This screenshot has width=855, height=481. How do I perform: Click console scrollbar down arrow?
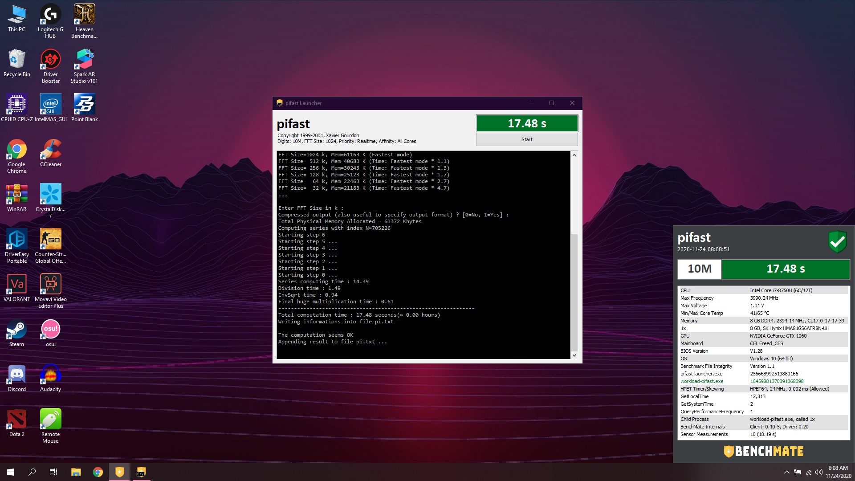click(x=574, y=355)
